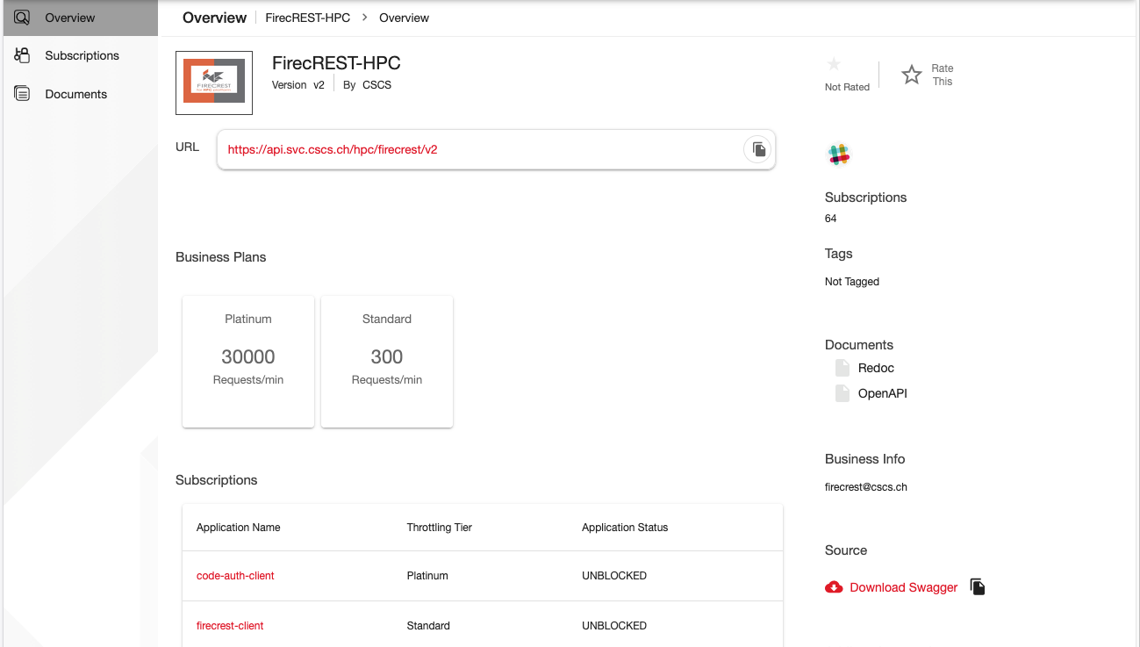Click the By CSCS provider label
The width and height of the screenshot is (1140, 647).
pyautogui.click(x=367, y=85)
